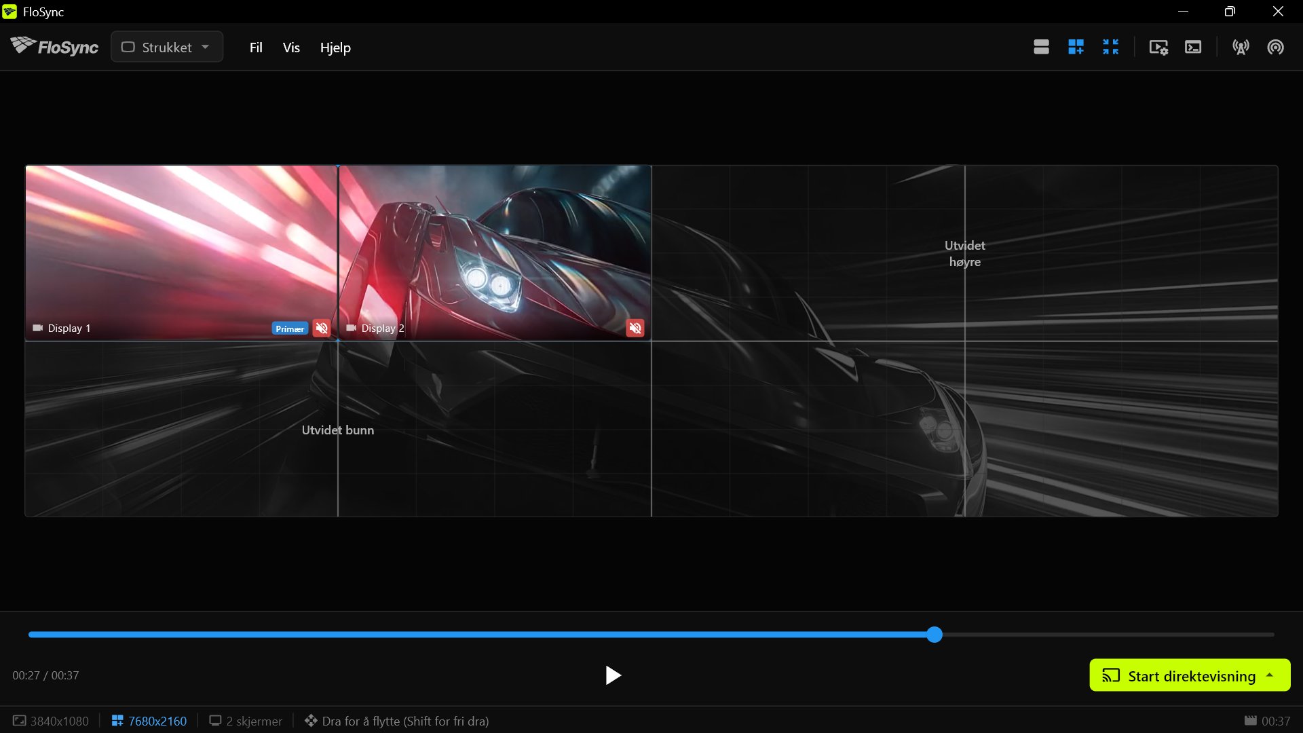Click the image icon beside 3840x1080
Image resolution: width=1303 pixels, height=733 pixels.
point(20,720)
